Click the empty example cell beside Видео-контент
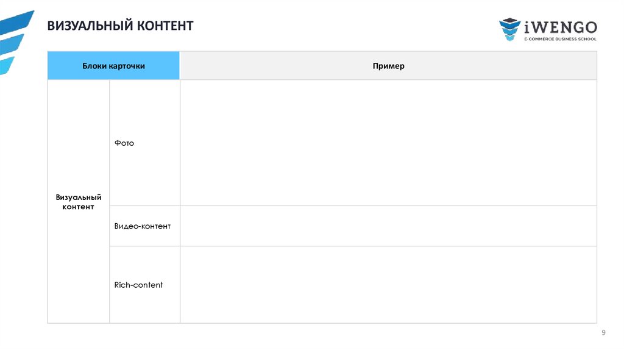Viewport: 624px width, 350px height. (388, 226)
